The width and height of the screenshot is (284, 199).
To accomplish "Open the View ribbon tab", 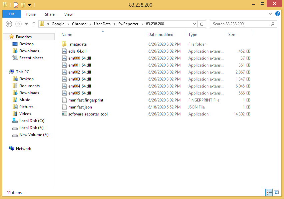I will (68, 14).
